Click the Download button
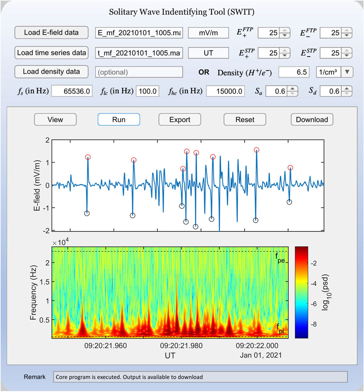The height and width of the screenshot is (392, 364). tap(312, 120)
